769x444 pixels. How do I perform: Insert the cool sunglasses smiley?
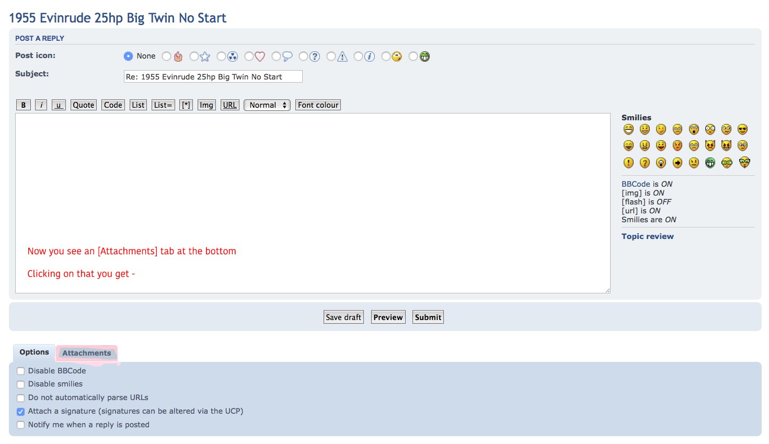(x=742, y=129)
